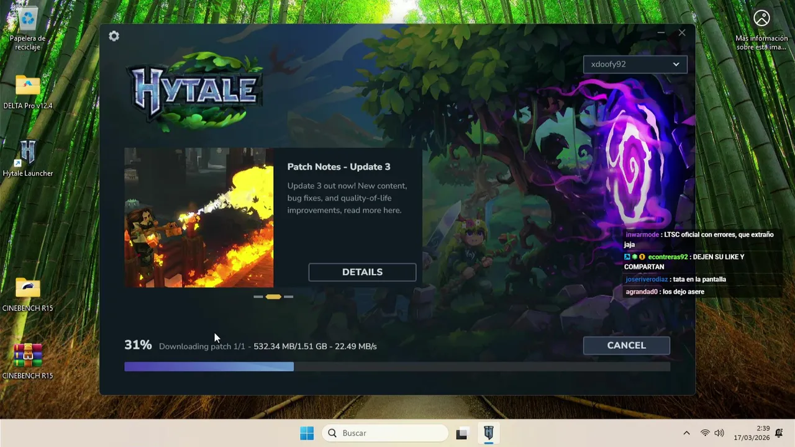Select the Hytale Launcher desktop shortcut

(x=28, y=159)
